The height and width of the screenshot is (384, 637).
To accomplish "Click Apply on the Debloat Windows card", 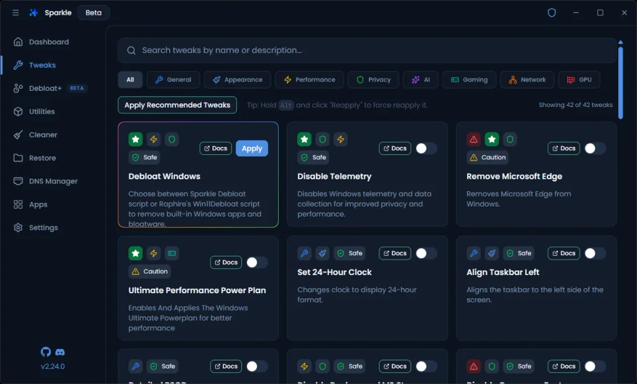I will [x=252, y=148].
